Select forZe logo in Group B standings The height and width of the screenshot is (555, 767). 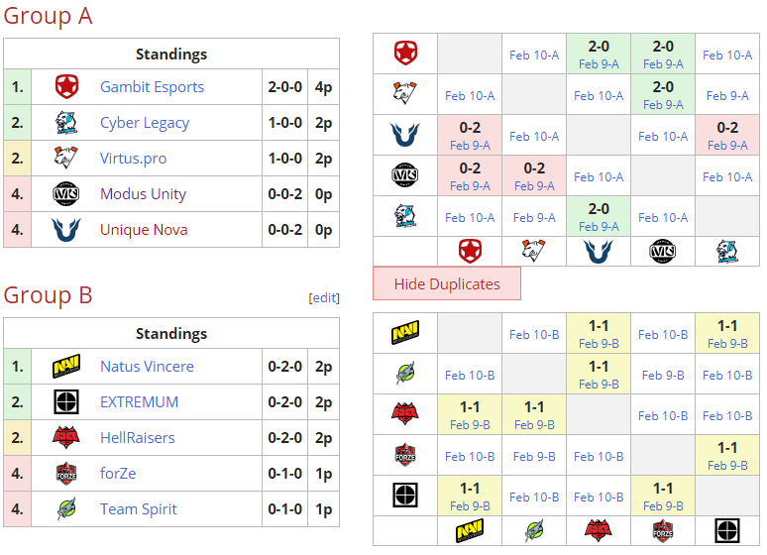click(66, 474)
